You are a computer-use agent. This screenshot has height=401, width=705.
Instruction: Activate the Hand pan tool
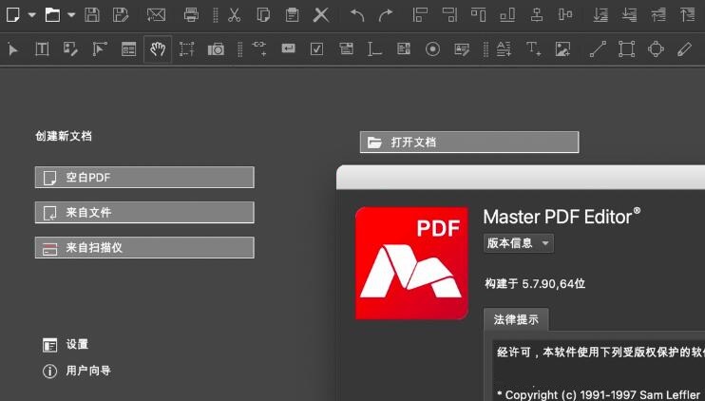[x=158, y=48]
